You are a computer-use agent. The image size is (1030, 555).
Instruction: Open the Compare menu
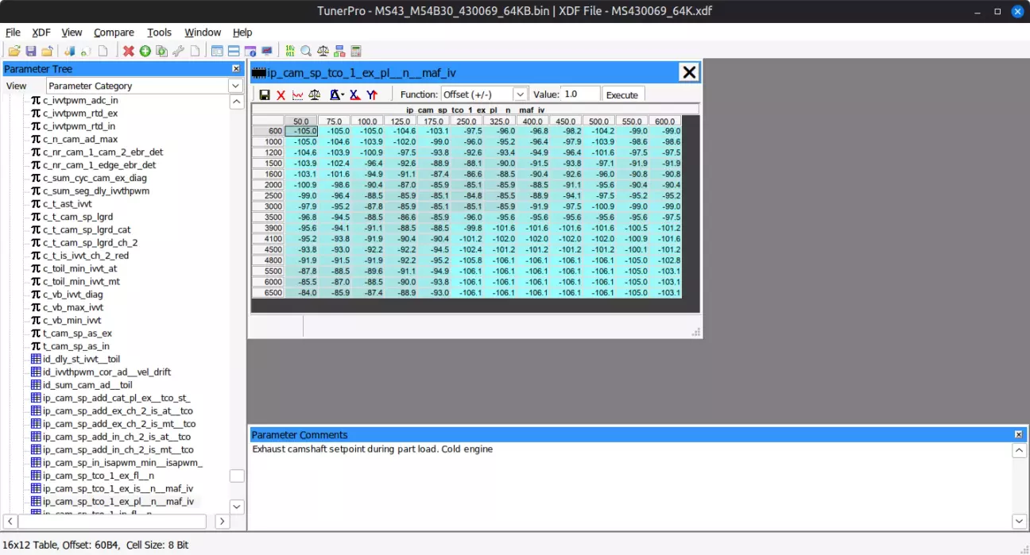pos(114,33)
